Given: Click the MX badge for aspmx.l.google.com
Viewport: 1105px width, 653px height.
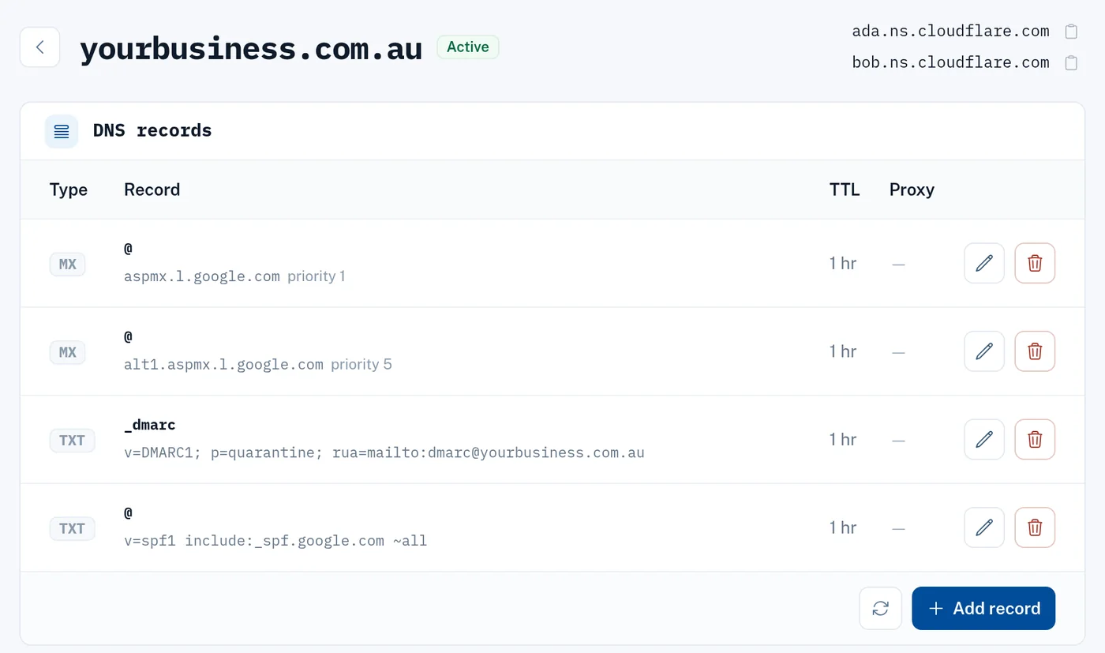Looking at the screenshot, I should [x=68, y=264].
